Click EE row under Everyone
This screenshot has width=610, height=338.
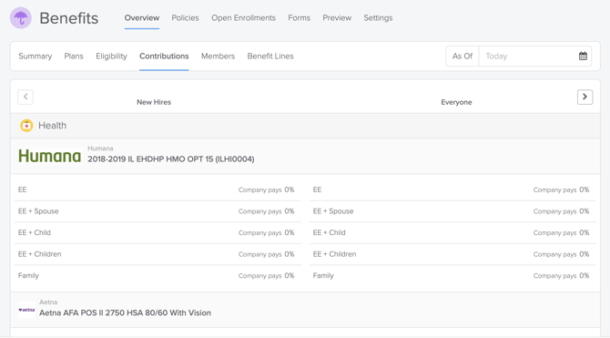pyautogui.click(x=452, y=189)
